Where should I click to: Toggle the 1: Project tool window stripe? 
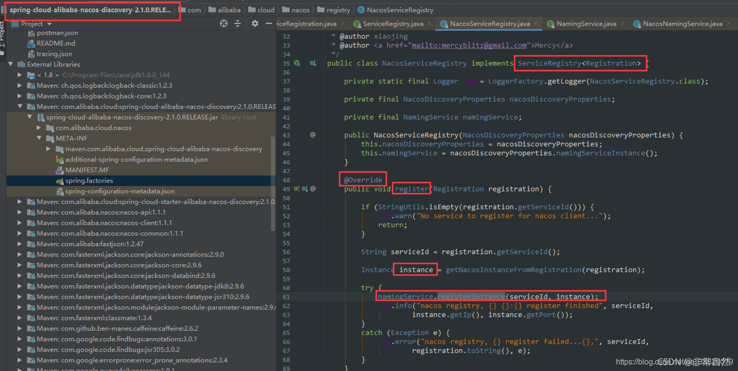(2, 38)
